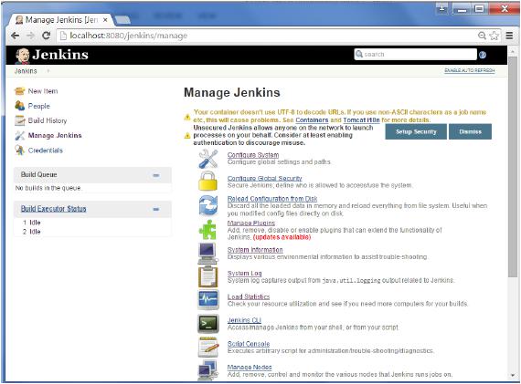The width and height of the screenshot is (521, 384).
Task: Open Manage Jenkins from the sidebar
Action: [55, 135]
